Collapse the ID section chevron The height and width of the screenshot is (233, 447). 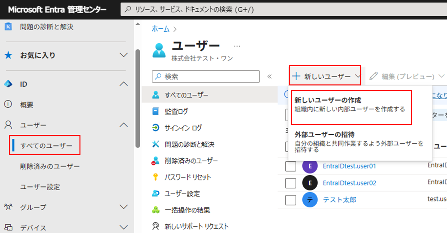click(x=124, y=84)
